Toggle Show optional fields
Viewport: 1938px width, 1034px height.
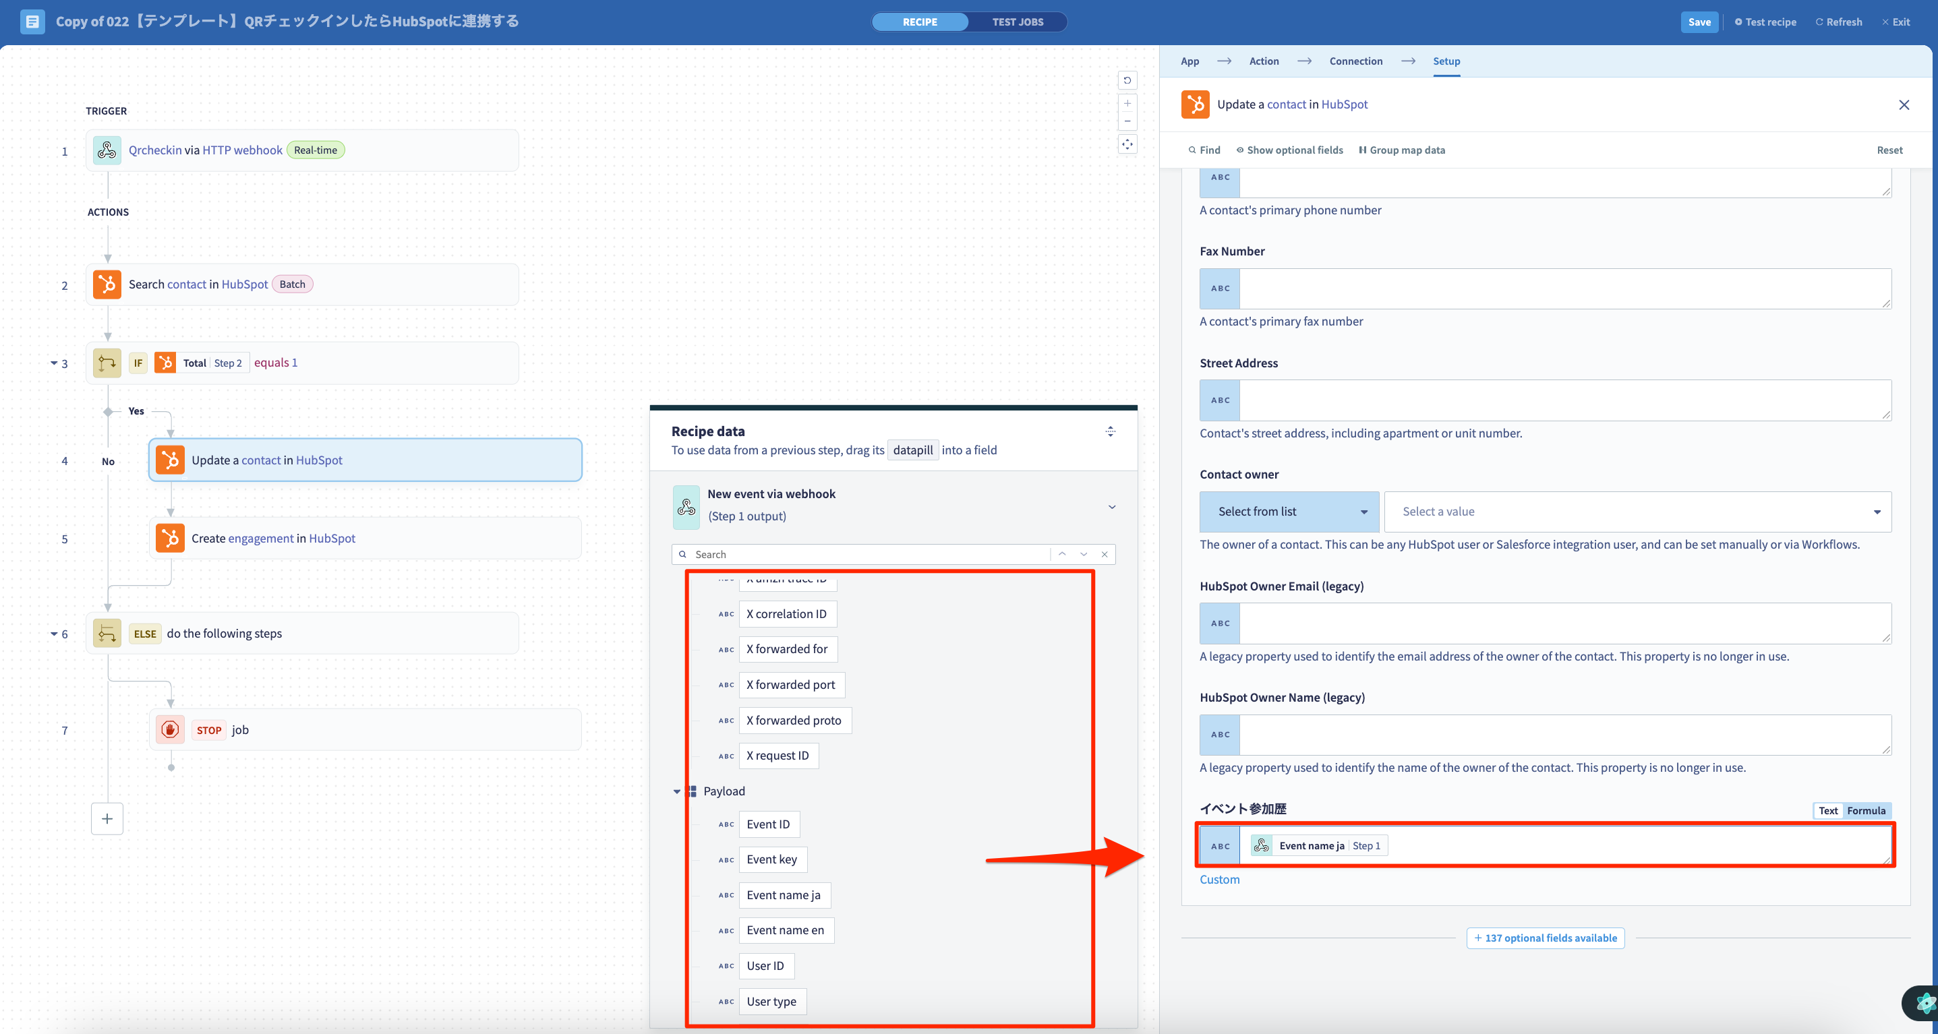pyautogui.click(x=1289, y=150)
